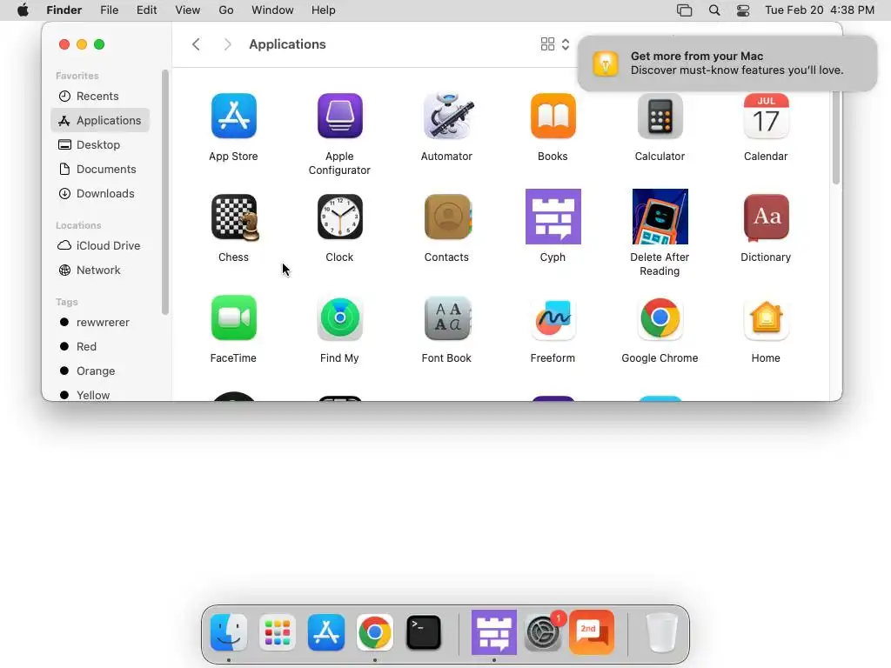Launch App Store from the Dock
891x668 pixels.
(326, 632)
